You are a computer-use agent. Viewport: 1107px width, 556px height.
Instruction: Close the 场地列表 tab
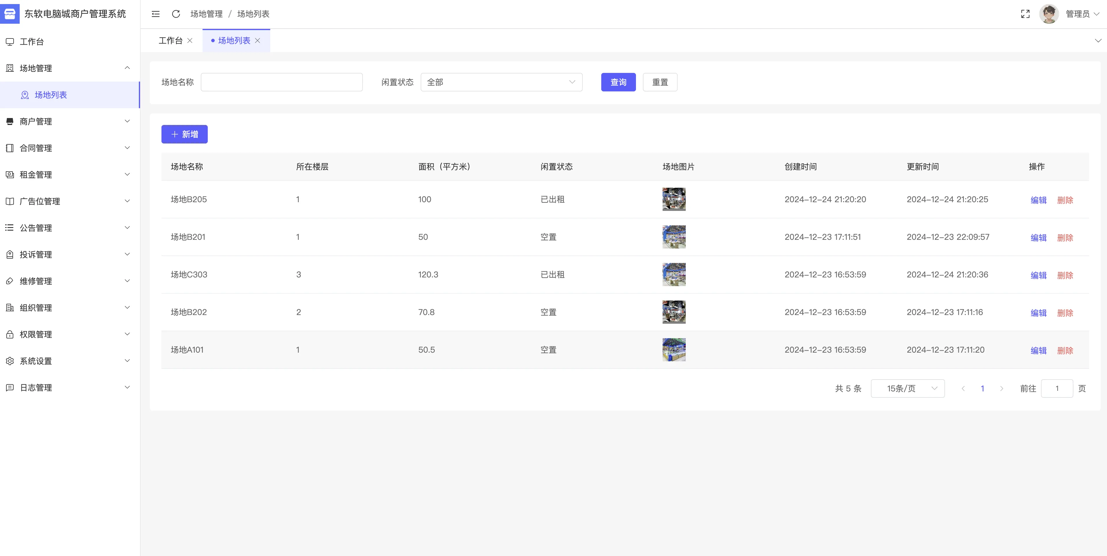pyautogui.click(x=258, y=41)
